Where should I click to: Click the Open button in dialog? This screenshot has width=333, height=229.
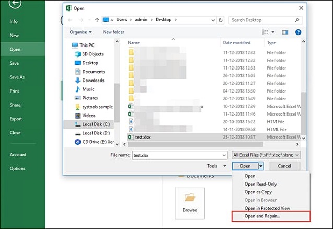coord(245,166)
